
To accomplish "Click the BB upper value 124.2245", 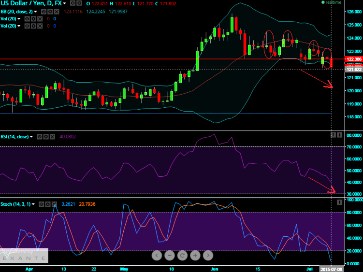I will [96, 12].
